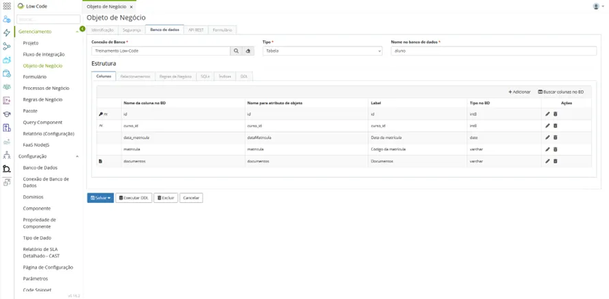Open the Tipo dropdown showing Tabela
Viewport: 609px width, 299px height.
point(322,51)
